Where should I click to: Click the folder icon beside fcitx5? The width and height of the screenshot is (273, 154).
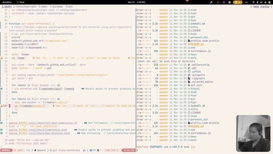click(189, 89)
